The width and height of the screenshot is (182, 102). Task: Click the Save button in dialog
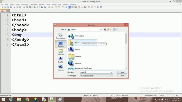tap(122, 72)
